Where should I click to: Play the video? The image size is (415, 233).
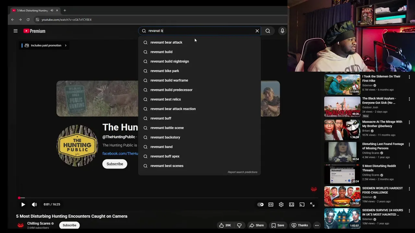23,205
